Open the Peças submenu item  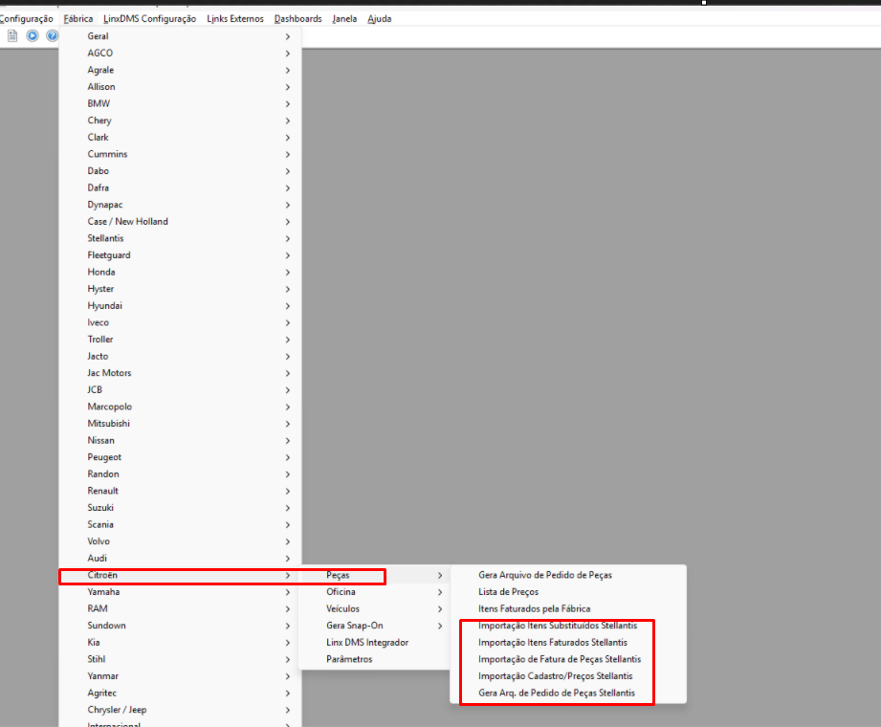pyautogui.click(x=374, y=575)
